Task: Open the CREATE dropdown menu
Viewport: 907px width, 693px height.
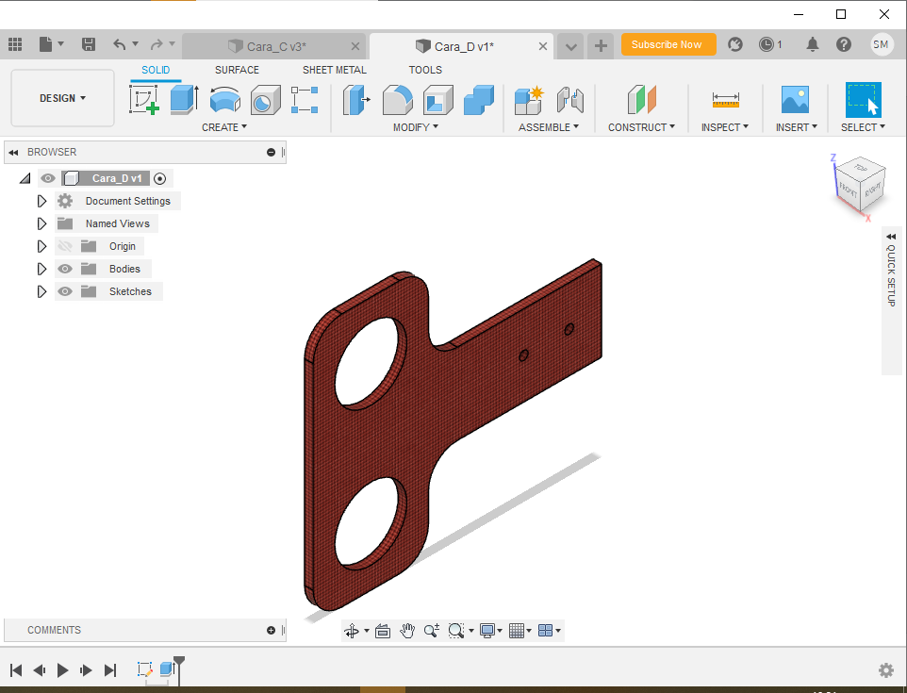Action: click(224, 127)
